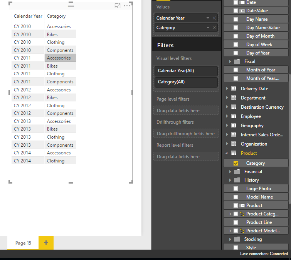Screen dimensions: 291x260
Task: Check the Day of Week field
Action: pos(236,45)
